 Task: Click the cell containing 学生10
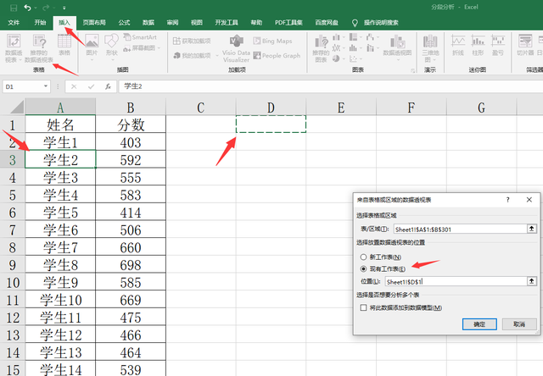[x=60, y=300]
